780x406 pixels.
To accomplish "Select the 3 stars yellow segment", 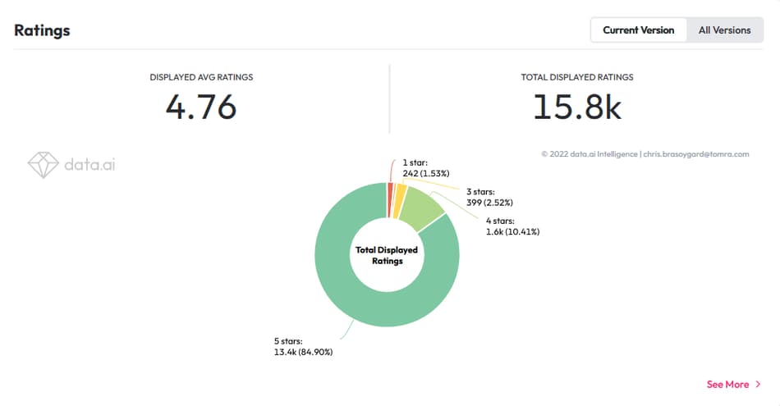I will (x=400, y=201).
